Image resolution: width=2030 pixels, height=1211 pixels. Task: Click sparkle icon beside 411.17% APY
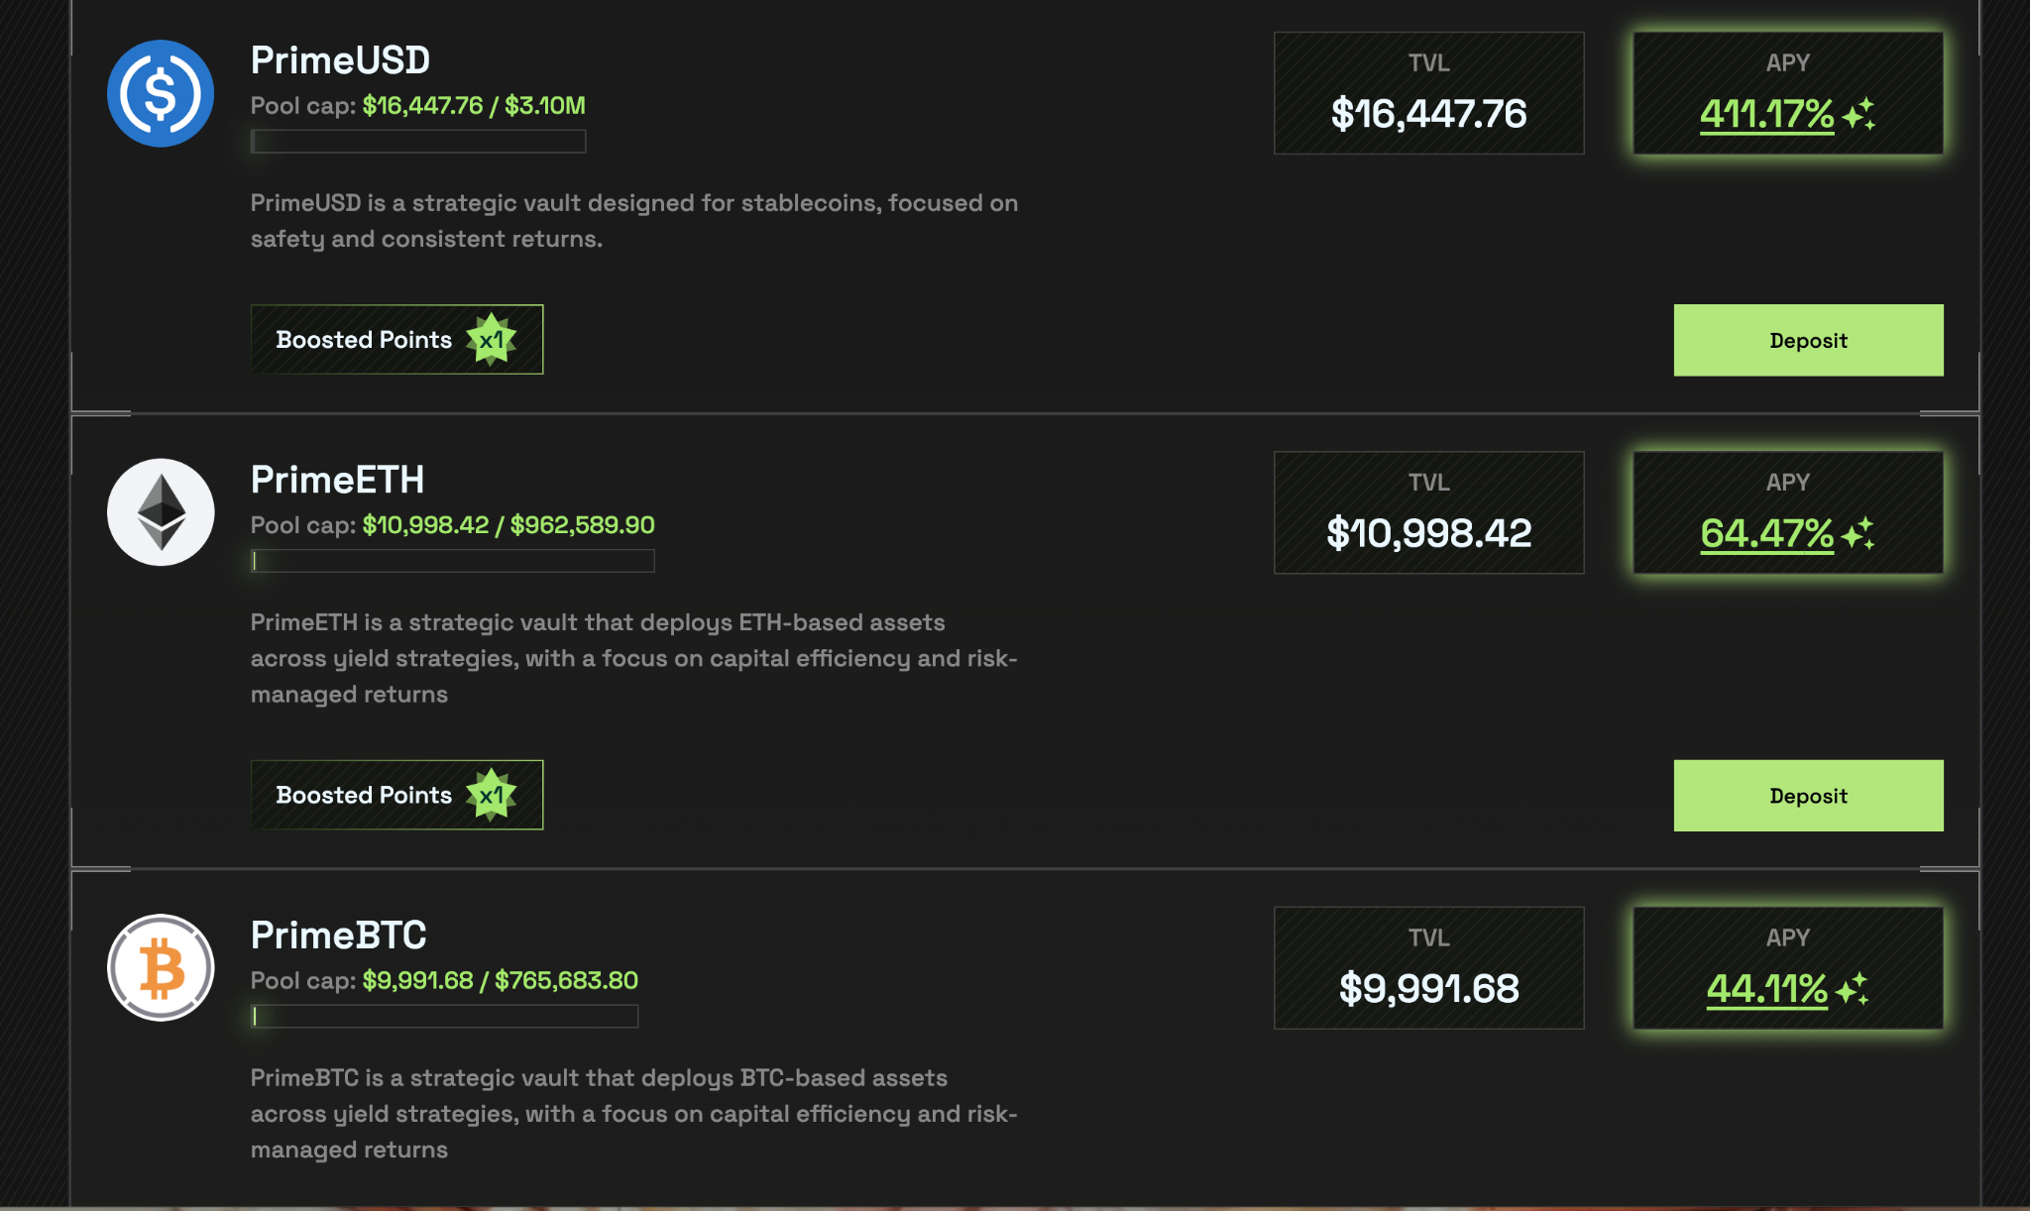tap(1859, 114)
